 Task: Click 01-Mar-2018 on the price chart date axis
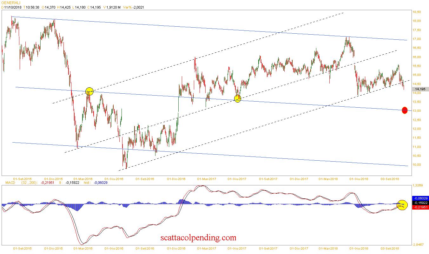[328, 179]
